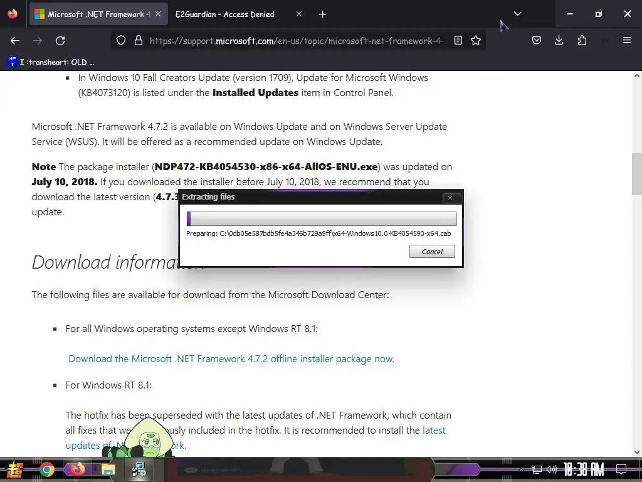Screen dimensions: 642x482
Task: Toggle reader view icon in address bar
Action: (x=458, y=40)
